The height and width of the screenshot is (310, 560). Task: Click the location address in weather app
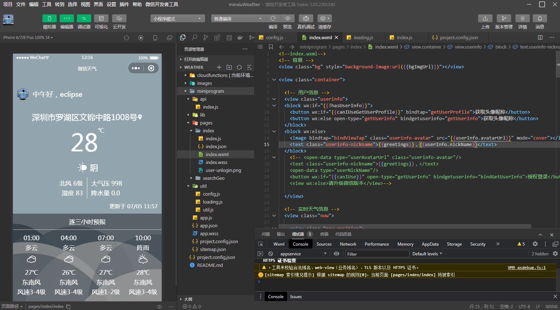tap(87, 117)
